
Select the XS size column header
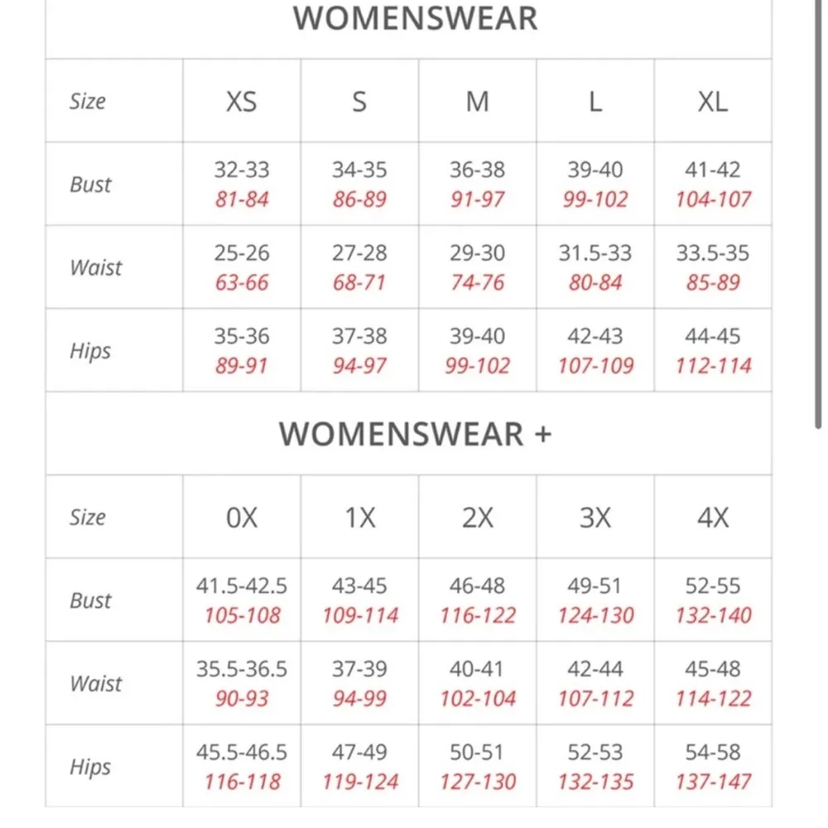(242, 101)
